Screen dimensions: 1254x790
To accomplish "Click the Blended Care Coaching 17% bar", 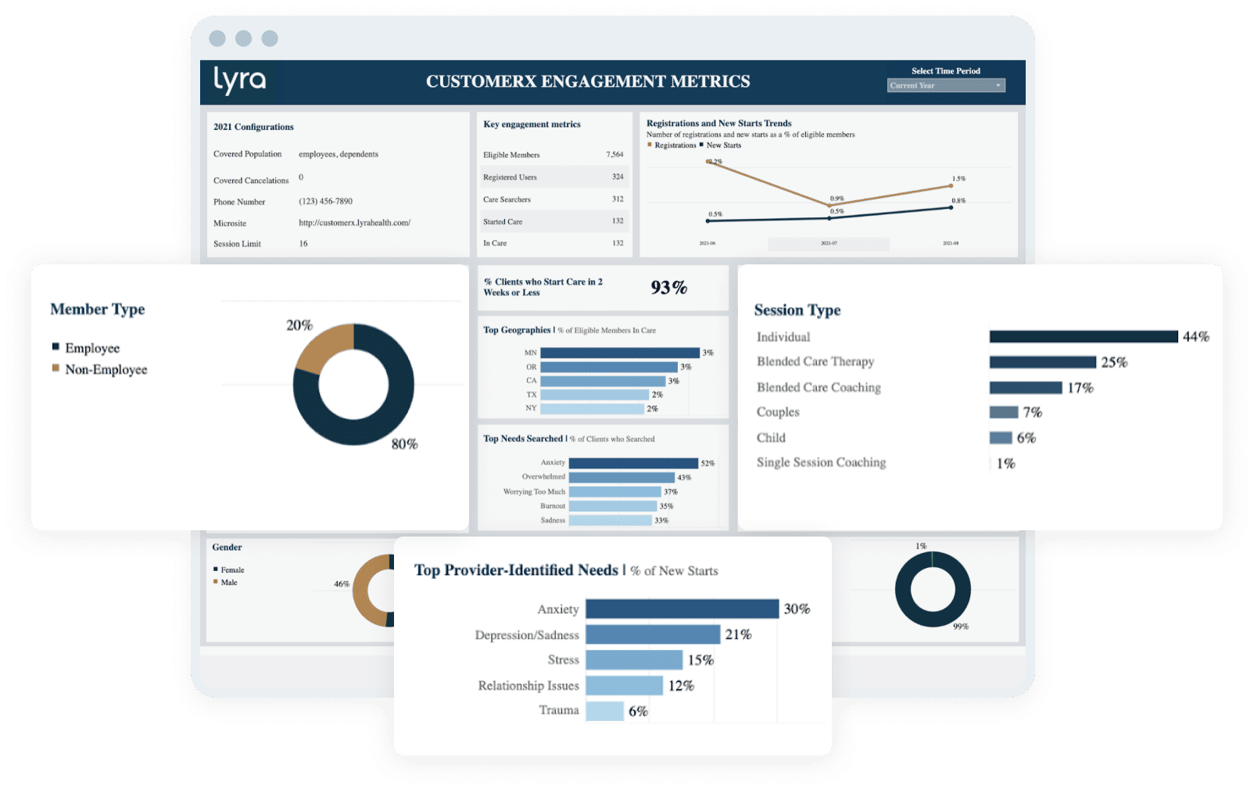I will click(x=1025, y=388).
